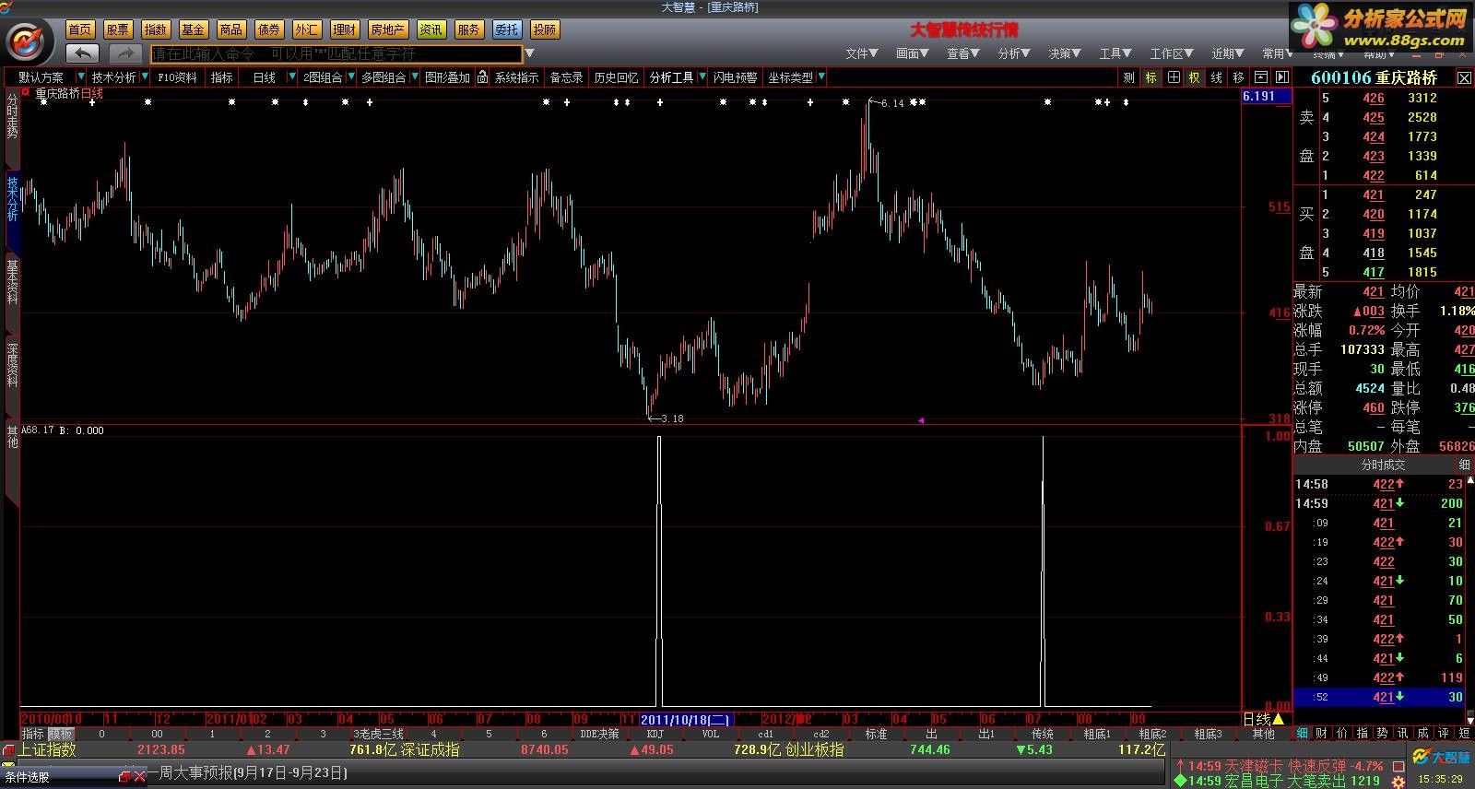The height and width of the screenshot is (789, 1475).
Task: Open dropdown arrow next to 日线
Action: [292, 77]
